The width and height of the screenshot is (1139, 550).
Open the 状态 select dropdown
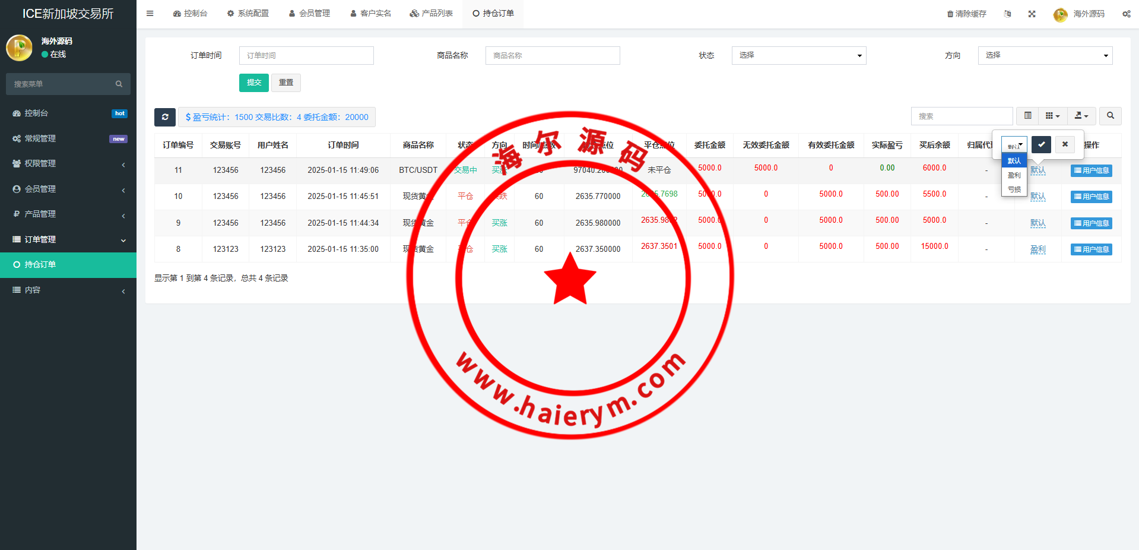[798, 55]
